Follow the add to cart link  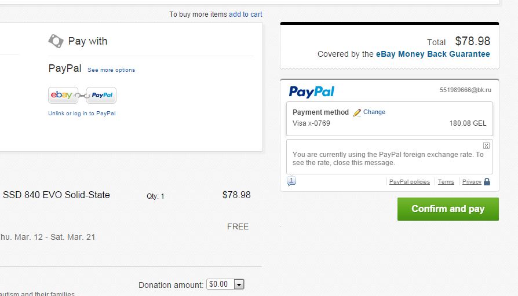click(246, 14)
